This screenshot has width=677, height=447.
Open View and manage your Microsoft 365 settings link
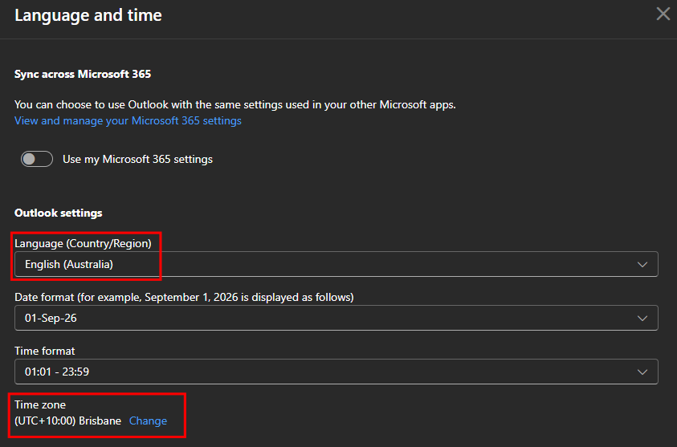[x=128, y=121]
